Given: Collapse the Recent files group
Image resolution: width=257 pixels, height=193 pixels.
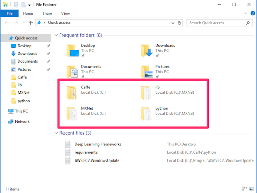Looking at the screenshot, I should [56, 133].
